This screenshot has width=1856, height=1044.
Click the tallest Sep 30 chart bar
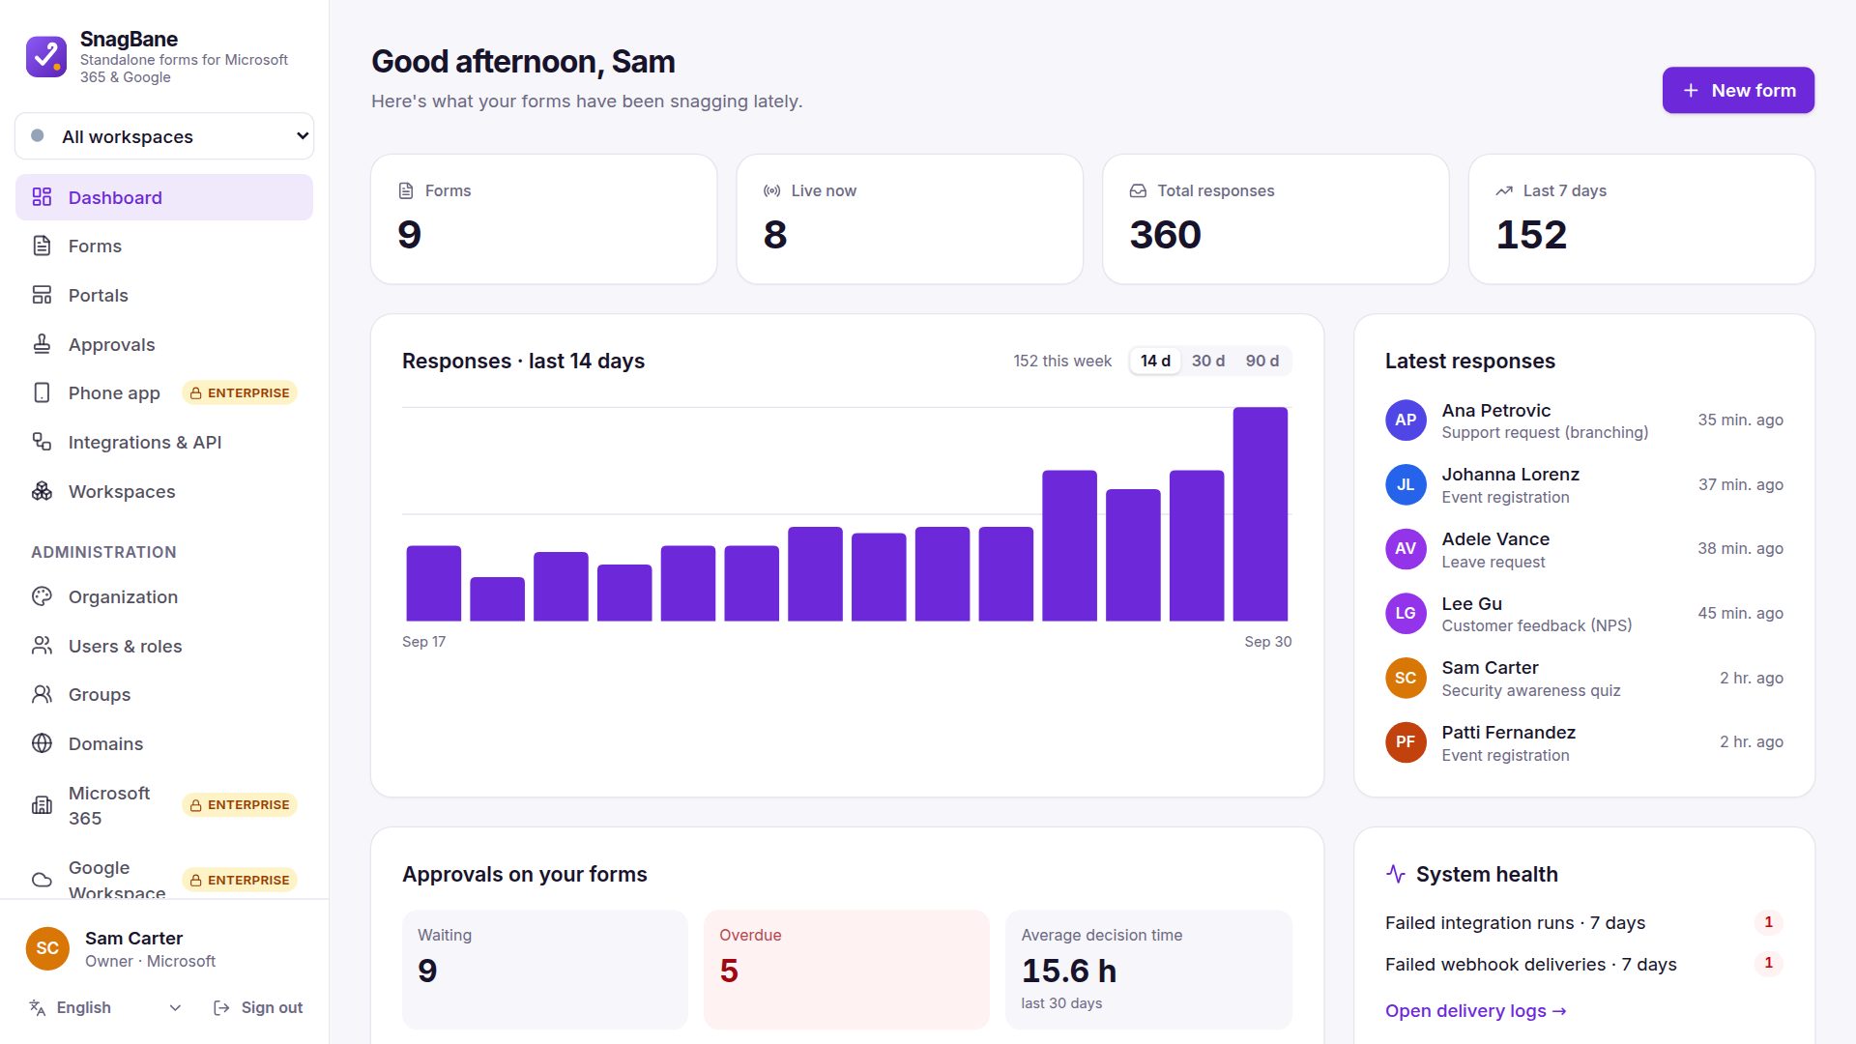(1260, 513)
